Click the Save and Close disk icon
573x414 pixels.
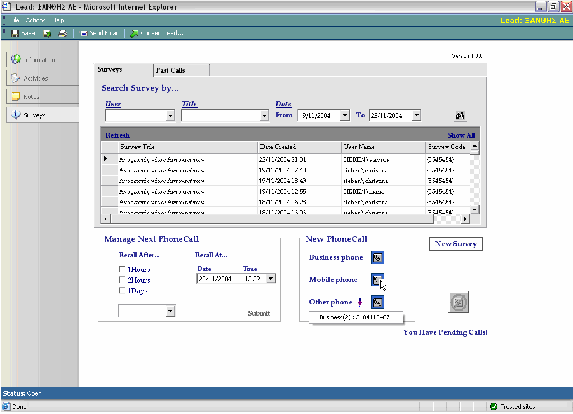point(47,34)
